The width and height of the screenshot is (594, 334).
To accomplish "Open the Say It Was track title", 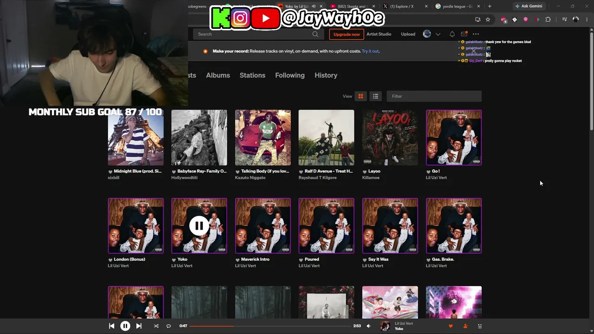I will pyautogui.click(x=378, y=259).
